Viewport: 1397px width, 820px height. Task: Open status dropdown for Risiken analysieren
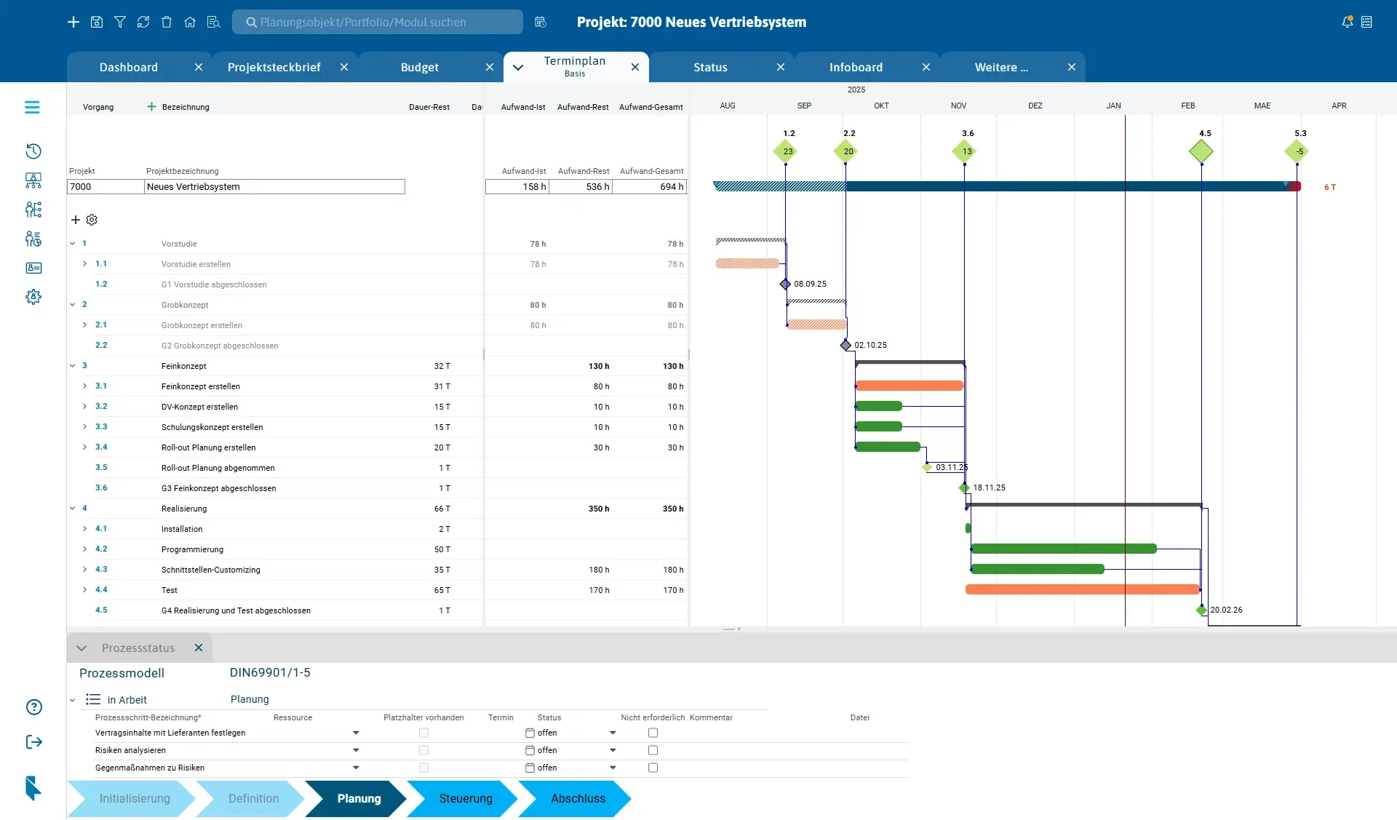pyautogui.click(x=613, y=750)
